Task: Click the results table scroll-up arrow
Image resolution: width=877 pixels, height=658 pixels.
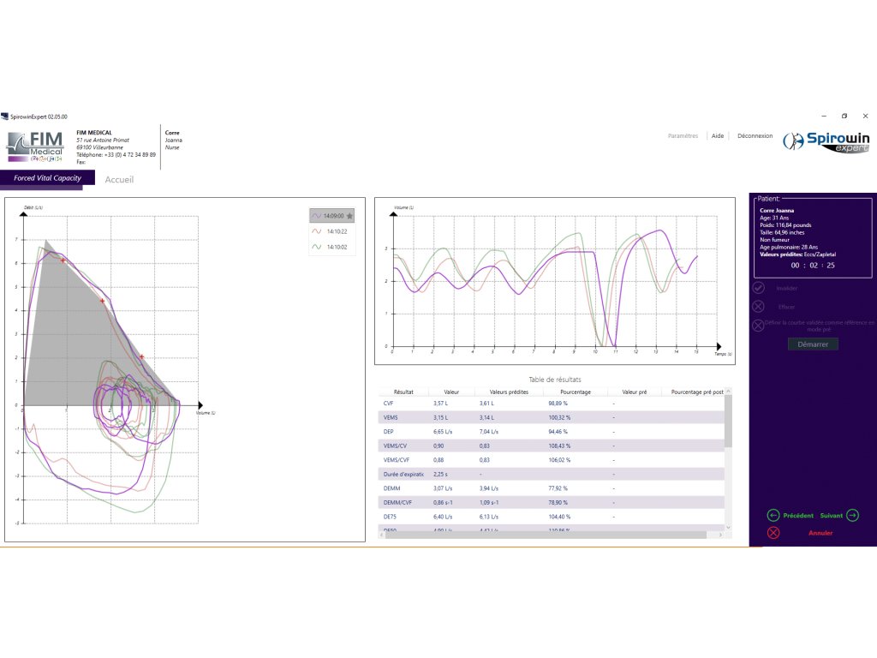Action: click(x=728, y=391)
